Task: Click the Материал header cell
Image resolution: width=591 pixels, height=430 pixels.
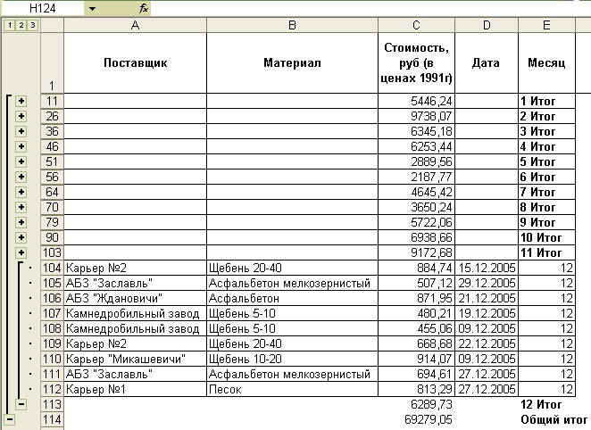Action: tap(292, 62)
